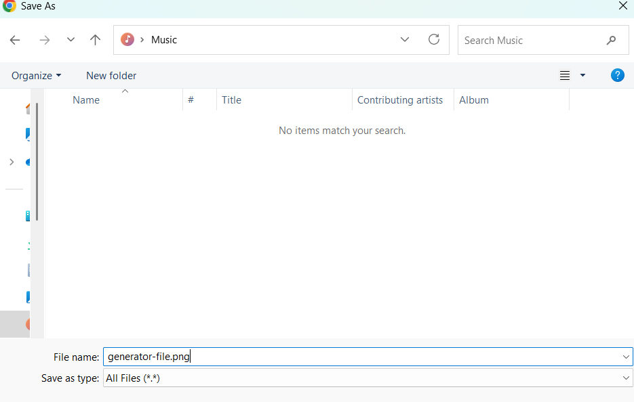
Task: Refresh the Music folder view
Action: [x=434, y=39]
